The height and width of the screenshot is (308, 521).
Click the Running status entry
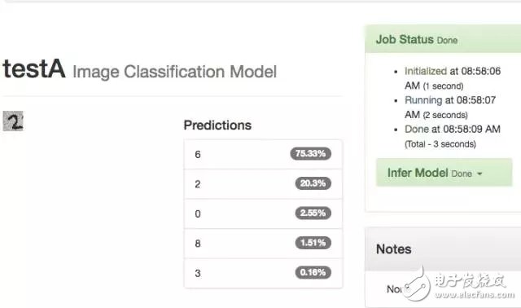click(450, 107)
